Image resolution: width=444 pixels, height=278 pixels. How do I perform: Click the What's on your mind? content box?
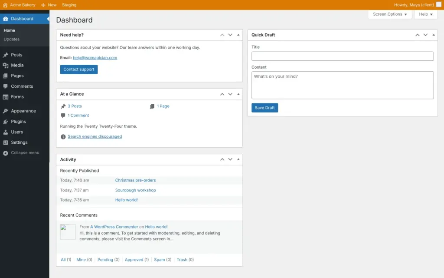tap(343, 85)
